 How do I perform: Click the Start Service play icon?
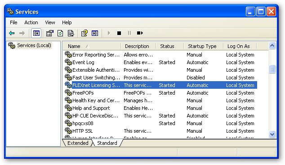(x=109, y=33)
